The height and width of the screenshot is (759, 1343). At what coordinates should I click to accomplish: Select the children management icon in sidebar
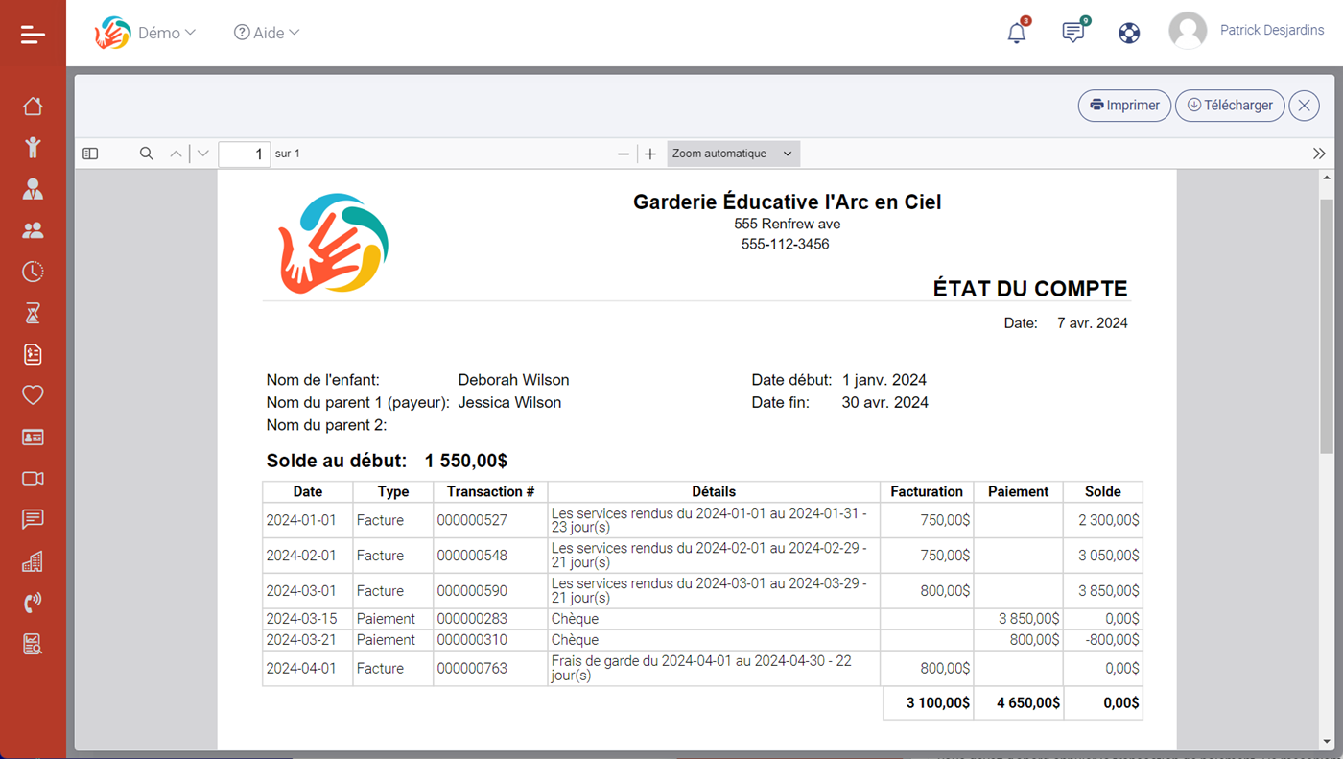[33, 147]
